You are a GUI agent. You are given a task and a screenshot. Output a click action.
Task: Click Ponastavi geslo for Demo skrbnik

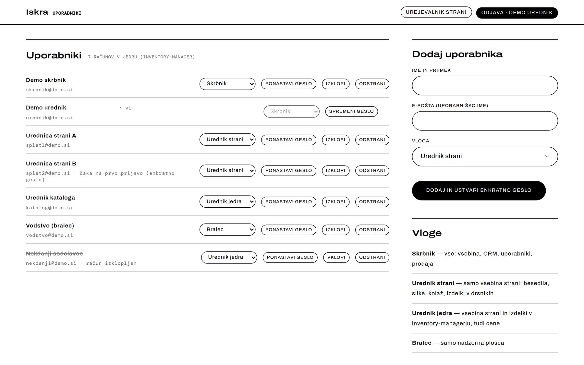[288, 84]
